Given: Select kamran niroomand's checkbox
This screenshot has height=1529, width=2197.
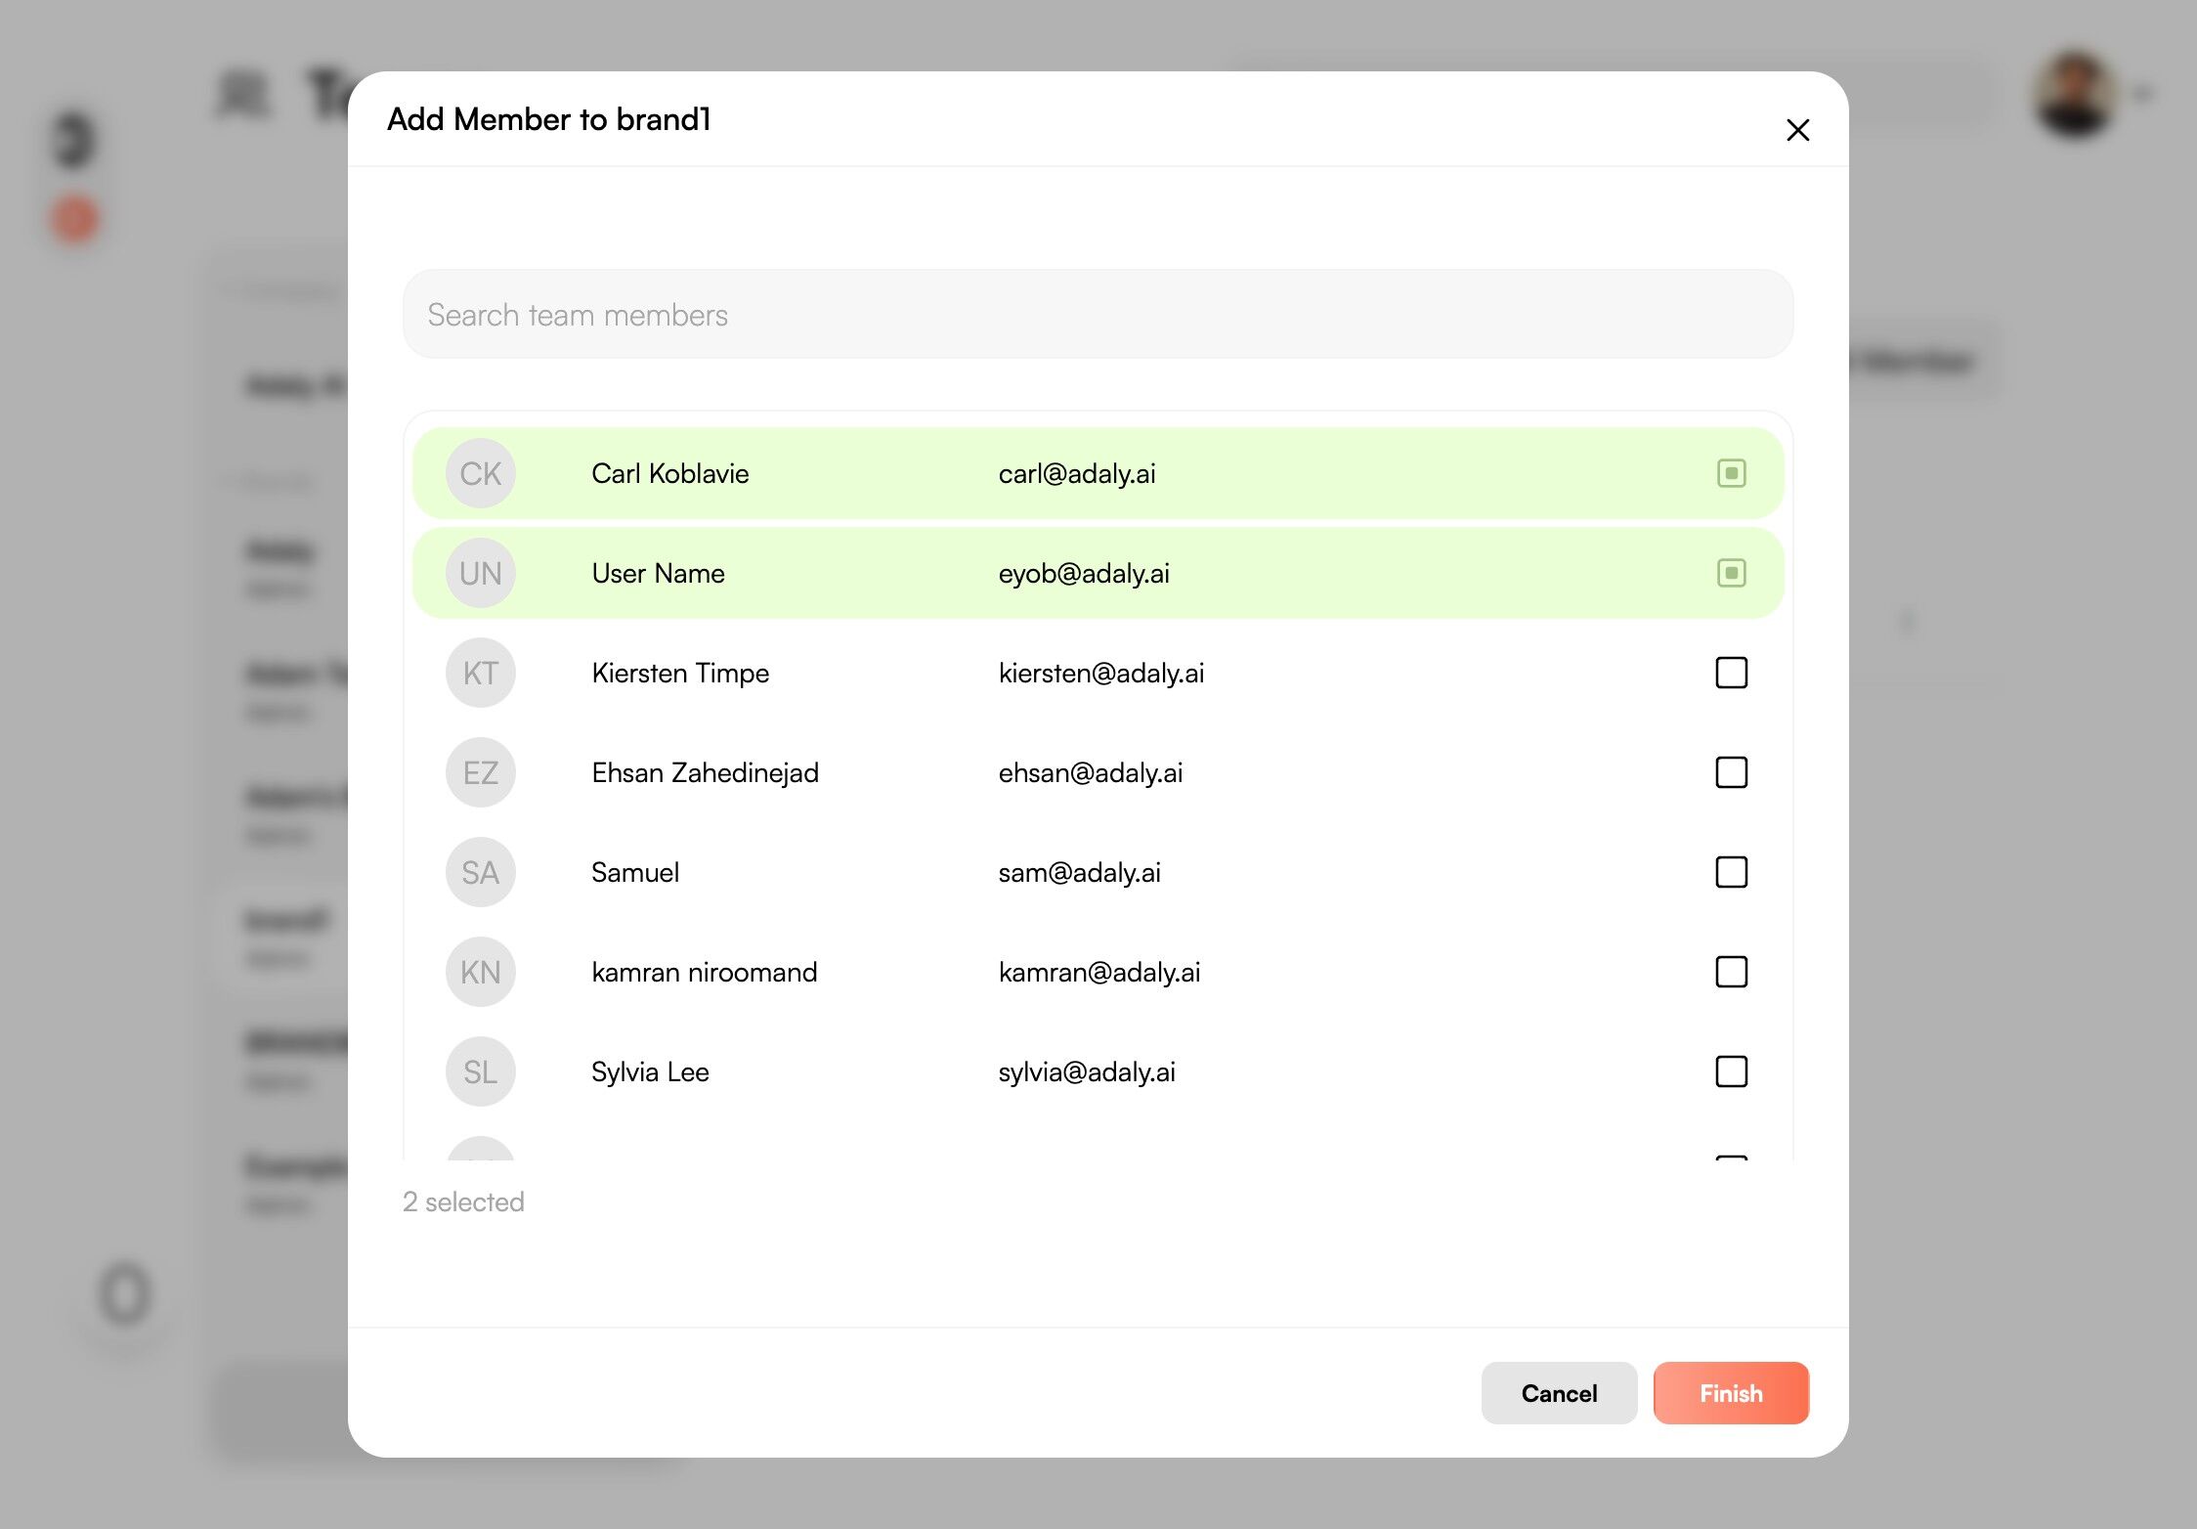Looking at the screenshot, I should tap(1731, 972).
